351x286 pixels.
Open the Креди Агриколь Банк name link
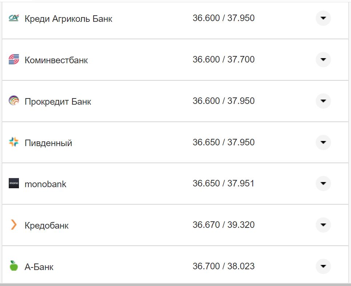(68, 19)
